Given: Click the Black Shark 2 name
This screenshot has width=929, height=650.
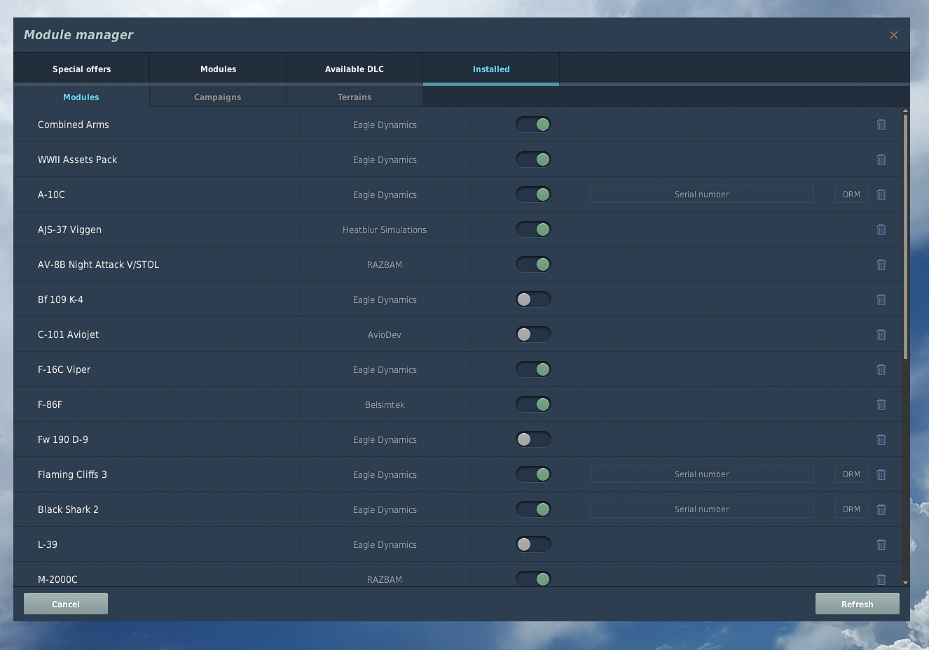Looking at the screenshot, I should click(x=68, y=509).
